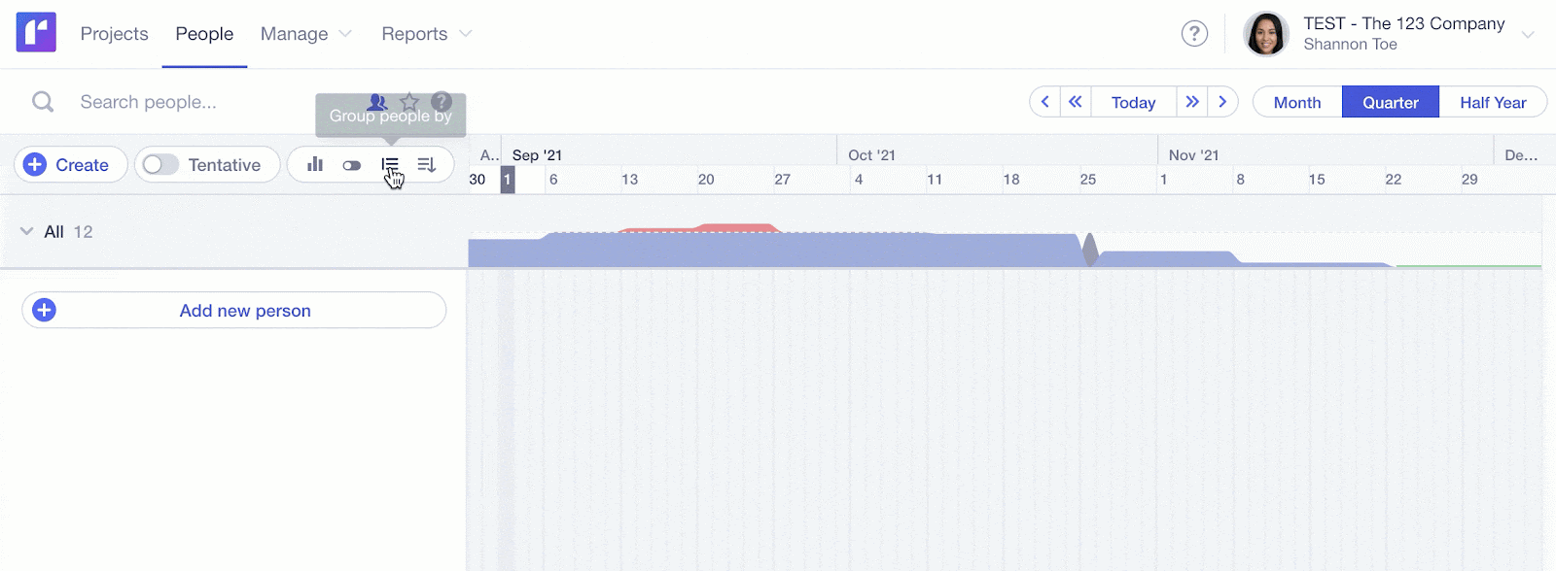Go to the Projects section
The height and width of the screenshot is (571, 1556).
pos(114,33)
